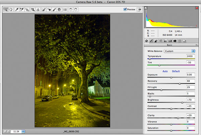Image resolution: width=201 pixels, height=135 pixels.
Task: Switch to the Split Toning tab
Action: click(x=165, y=41)
